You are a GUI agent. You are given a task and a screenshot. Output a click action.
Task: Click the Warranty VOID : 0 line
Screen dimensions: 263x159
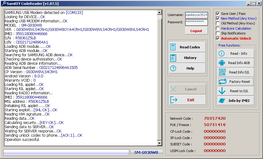20,80
